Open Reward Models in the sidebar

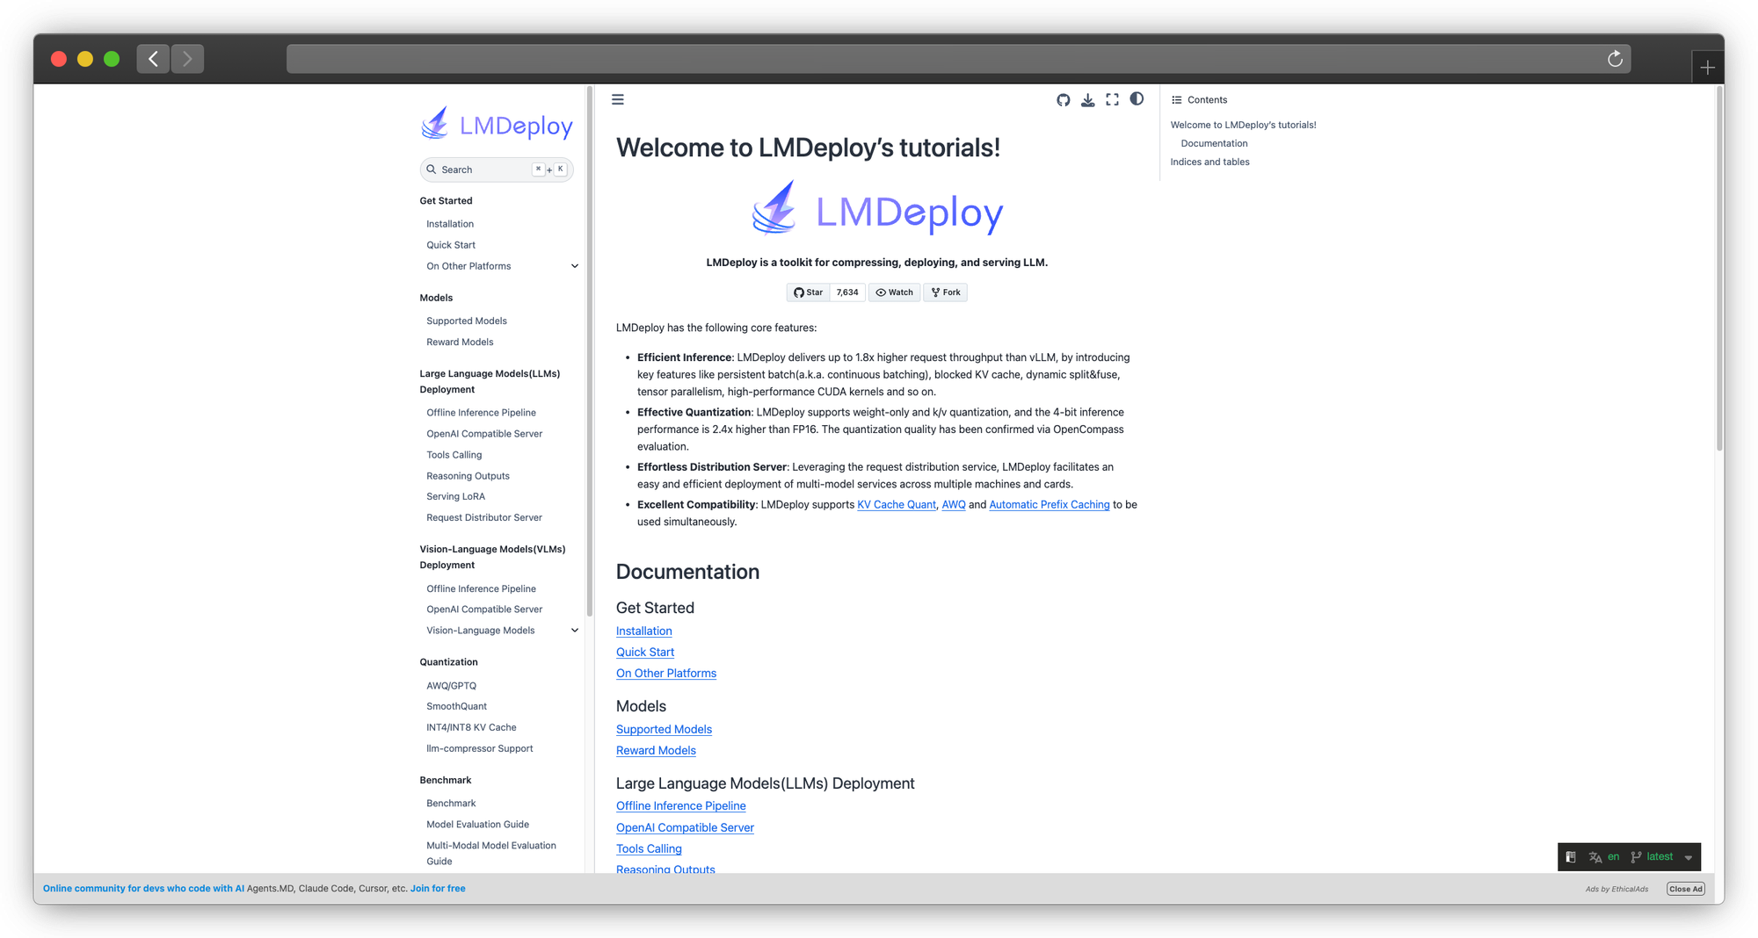click(x=460, y=342)
